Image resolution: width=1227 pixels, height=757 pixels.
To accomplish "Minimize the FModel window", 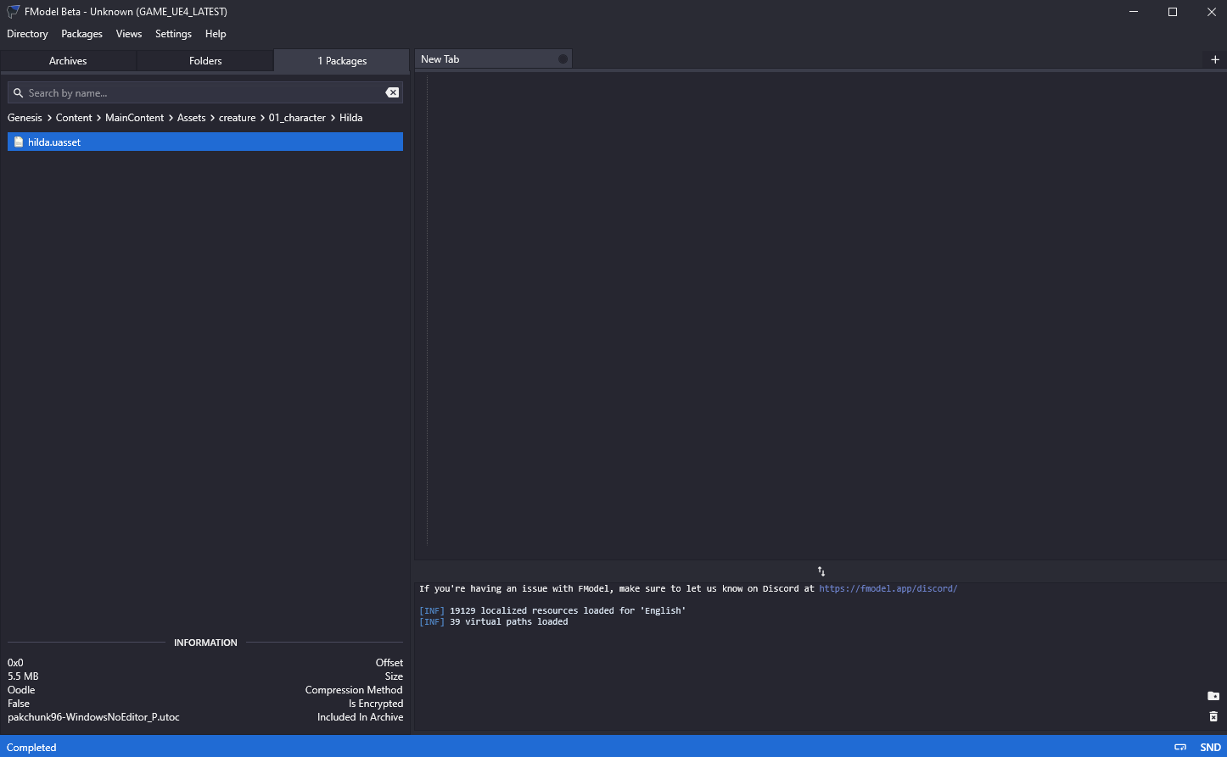I will [1134, 12].
